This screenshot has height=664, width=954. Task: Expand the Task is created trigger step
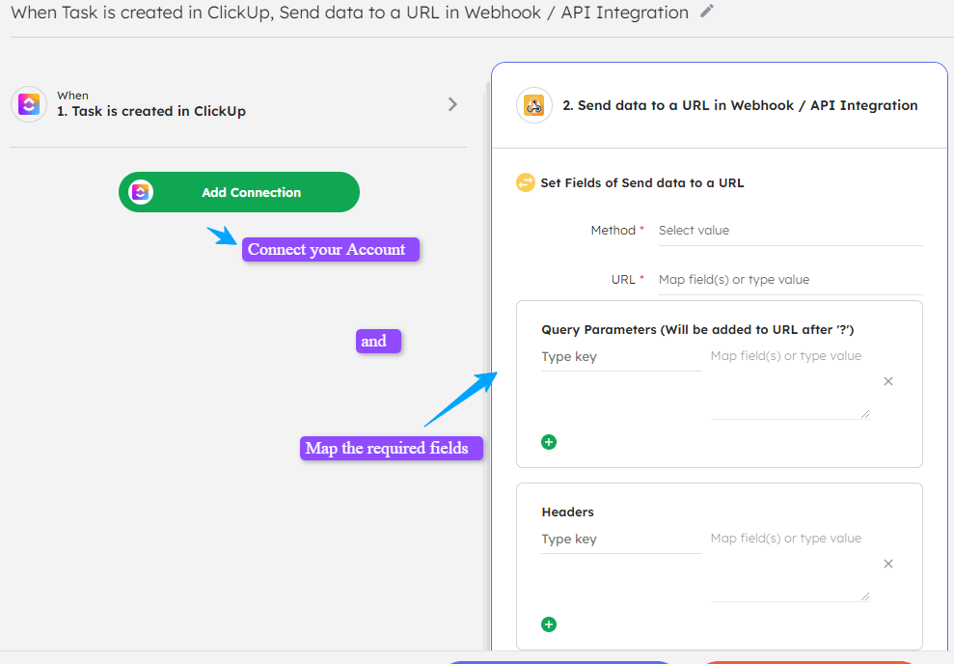tap(452, 104)
